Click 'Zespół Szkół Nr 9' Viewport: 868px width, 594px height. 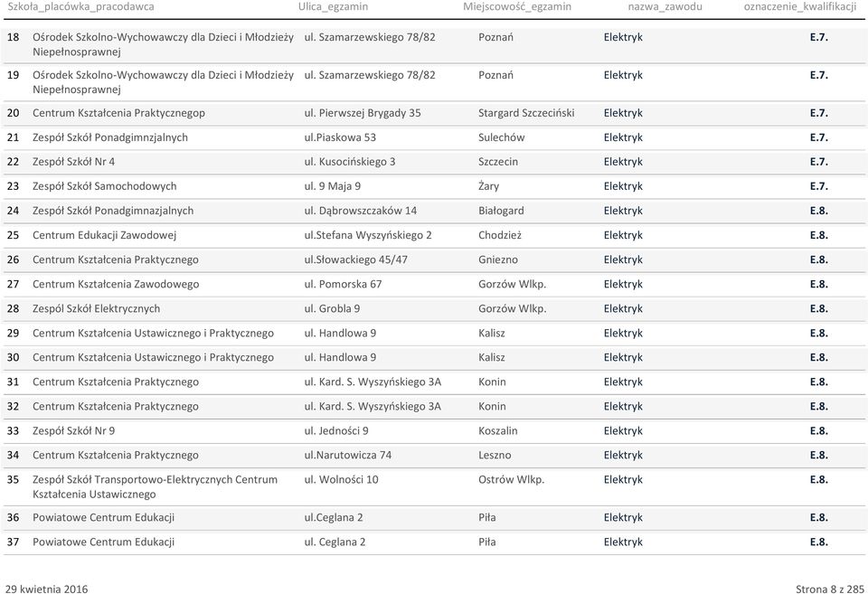point(73,430)
